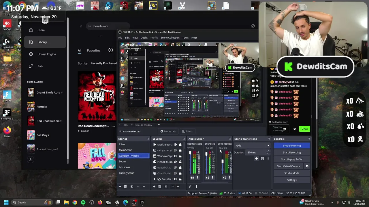The height and width of the screenshot is (207, 369).
Task: Click Stop Streaming button
Action: pos(292,145)
